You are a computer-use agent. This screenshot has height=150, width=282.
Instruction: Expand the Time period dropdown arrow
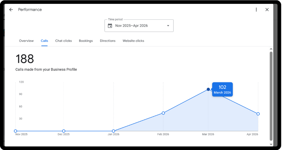[x=168, y=26]
